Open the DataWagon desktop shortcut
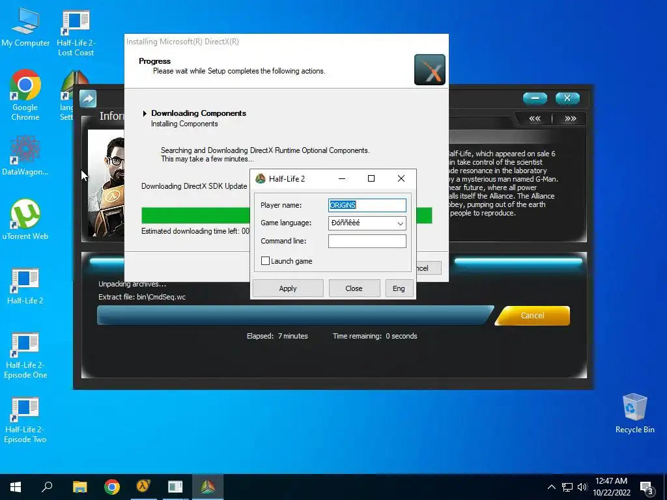 [25, 155]
